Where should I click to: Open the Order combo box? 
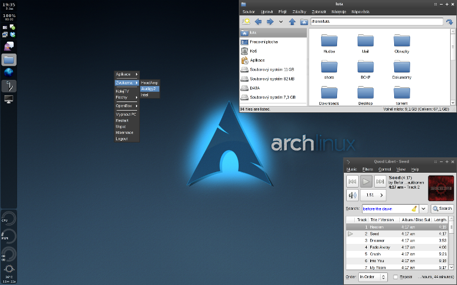(x=373, y=277)
